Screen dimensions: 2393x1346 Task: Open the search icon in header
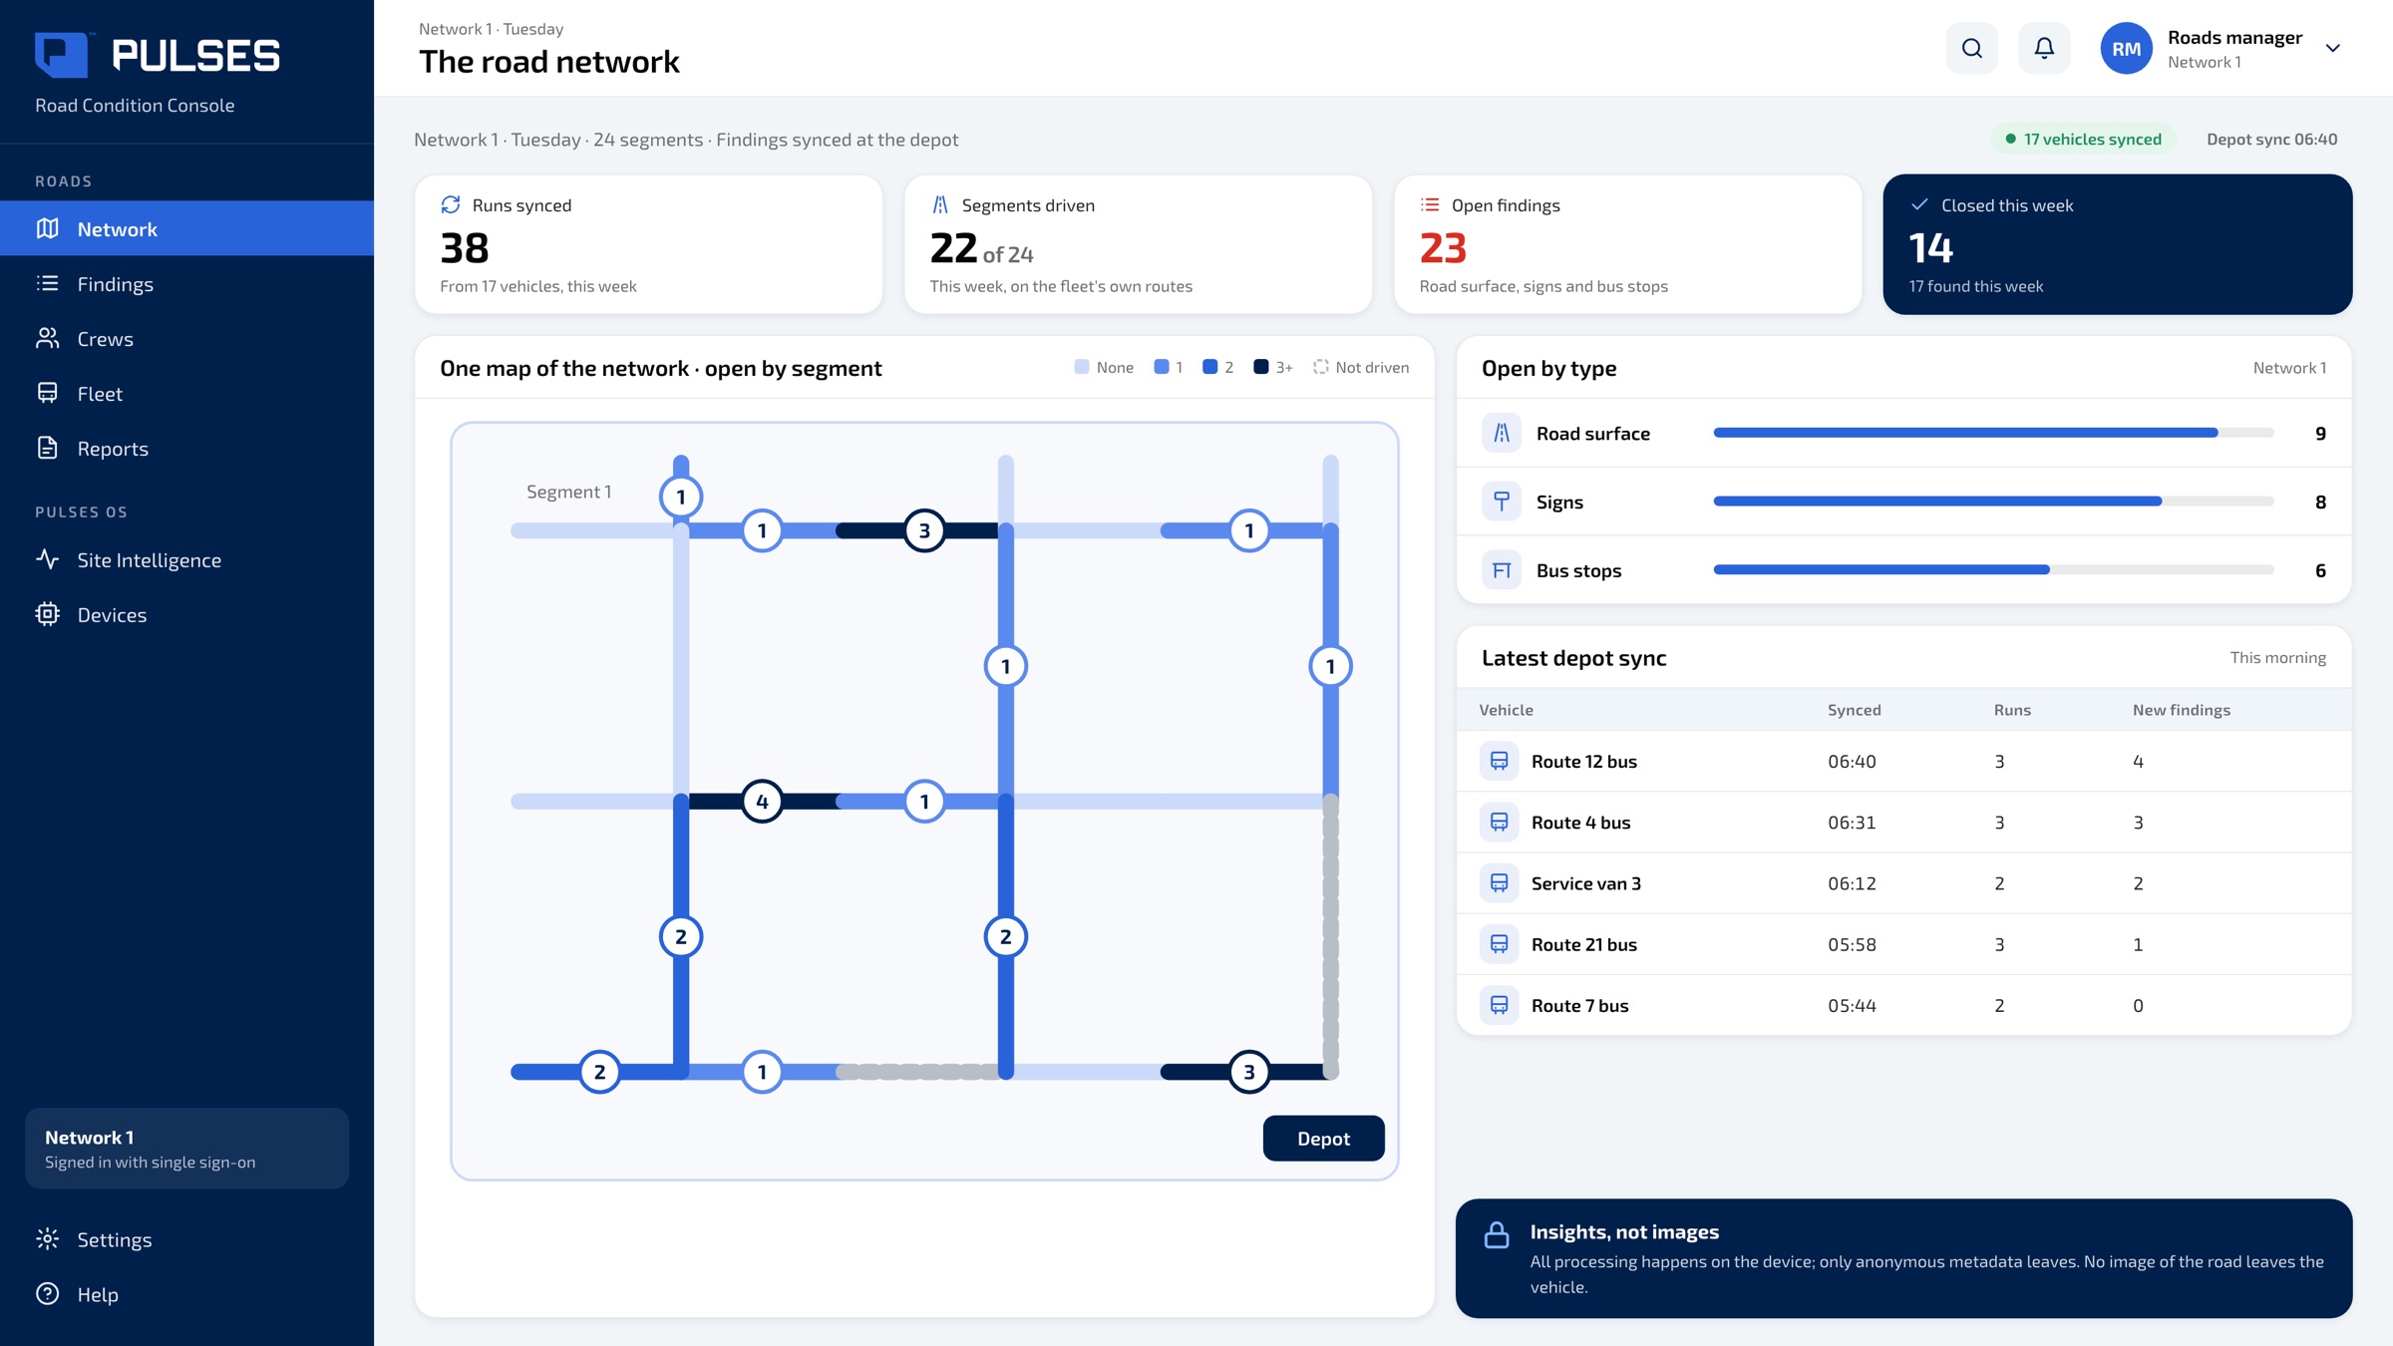1971,48
